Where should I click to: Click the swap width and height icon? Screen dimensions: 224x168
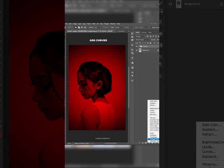(136, 27)
